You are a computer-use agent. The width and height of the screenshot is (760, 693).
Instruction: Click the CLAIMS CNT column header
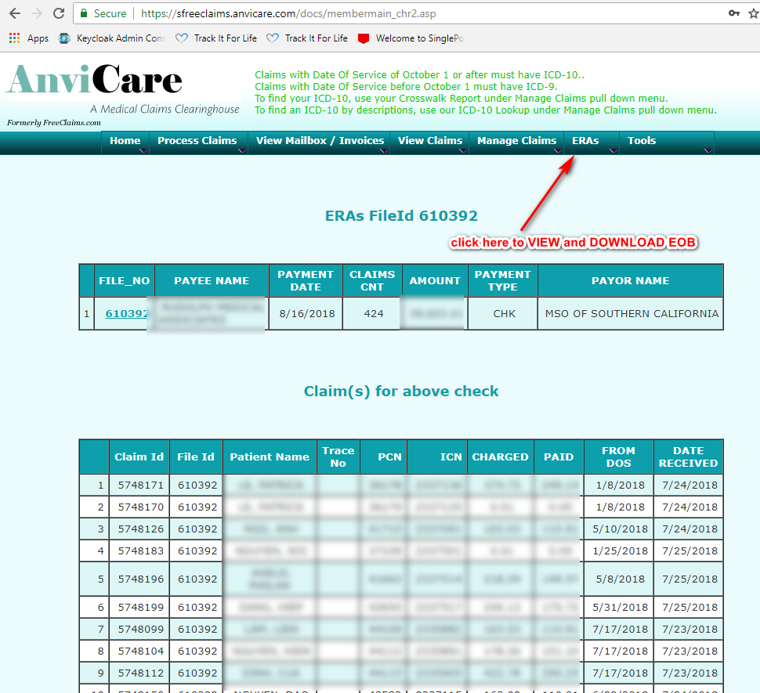point(372,281)
